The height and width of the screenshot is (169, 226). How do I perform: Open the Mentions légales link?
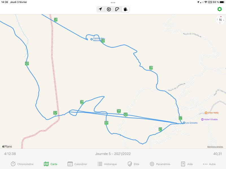pyautogui.click(x=215, y=146)
